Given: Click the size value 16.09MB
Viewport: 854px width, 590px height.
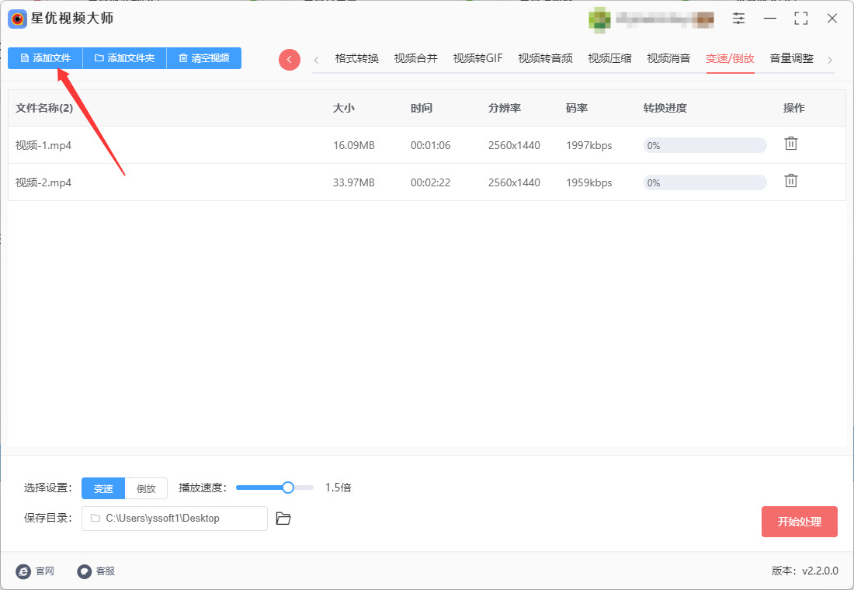Looking at the screenshot, I should pyautogui.click(x=354, y=145).
